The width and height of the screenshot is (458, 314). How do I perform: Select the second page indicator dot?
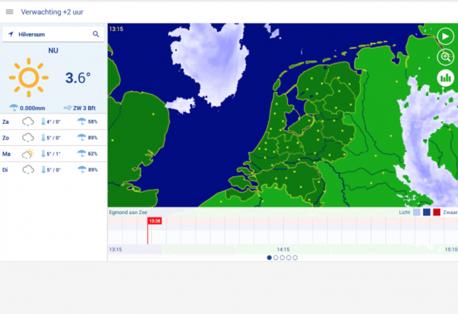[275, 258]
